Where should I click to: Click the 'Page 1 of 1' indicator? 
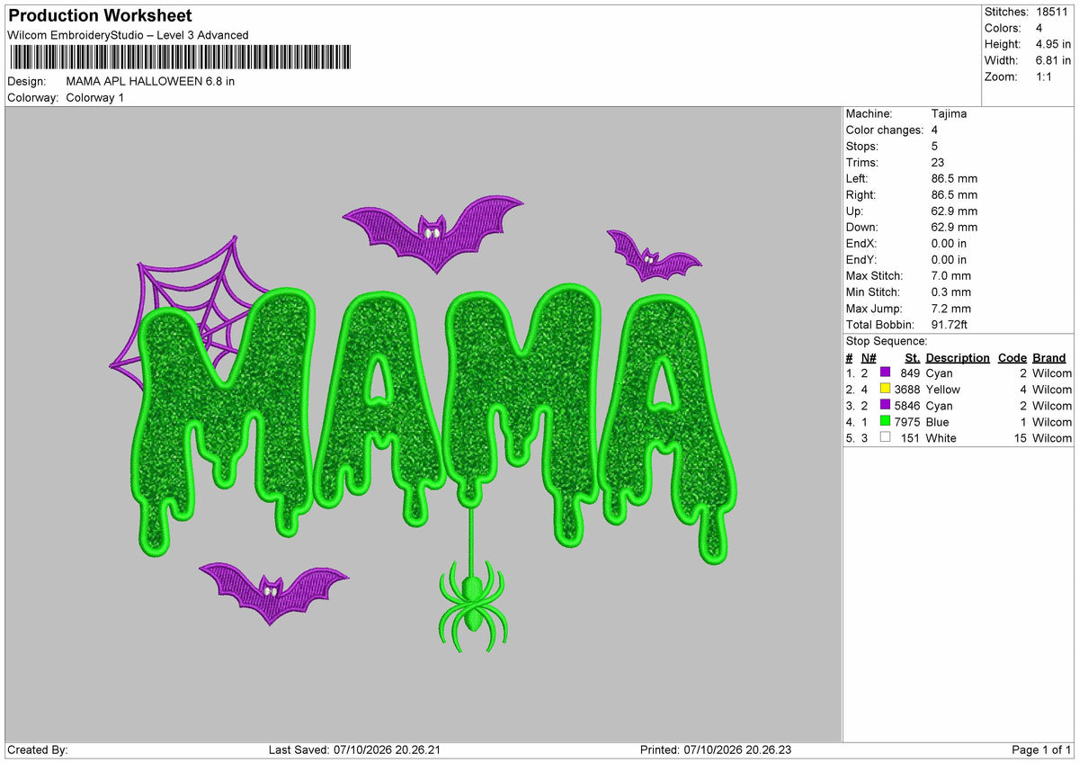point(1041,750)
